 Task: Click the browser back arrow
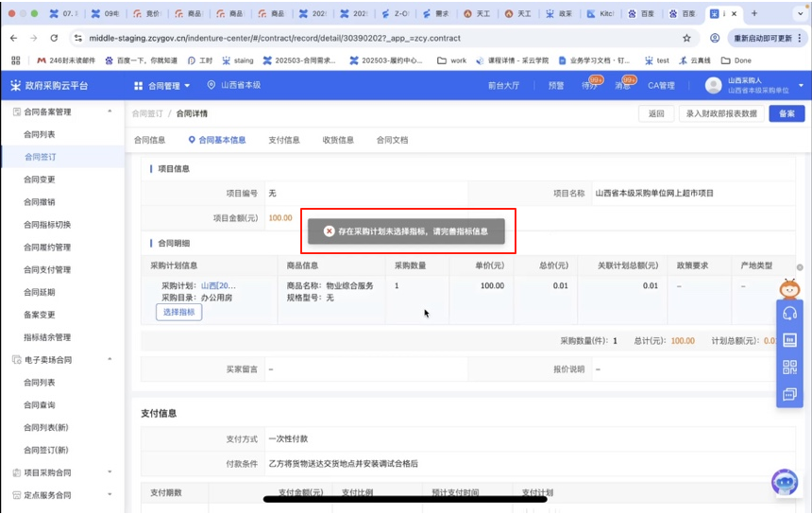(x=13, y=38)
